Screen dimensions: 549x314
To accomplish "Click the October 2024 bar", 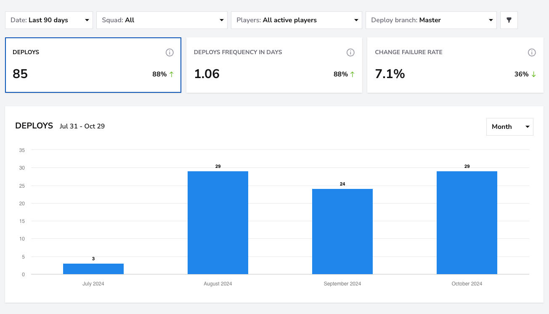I will (x=467, y=222).
